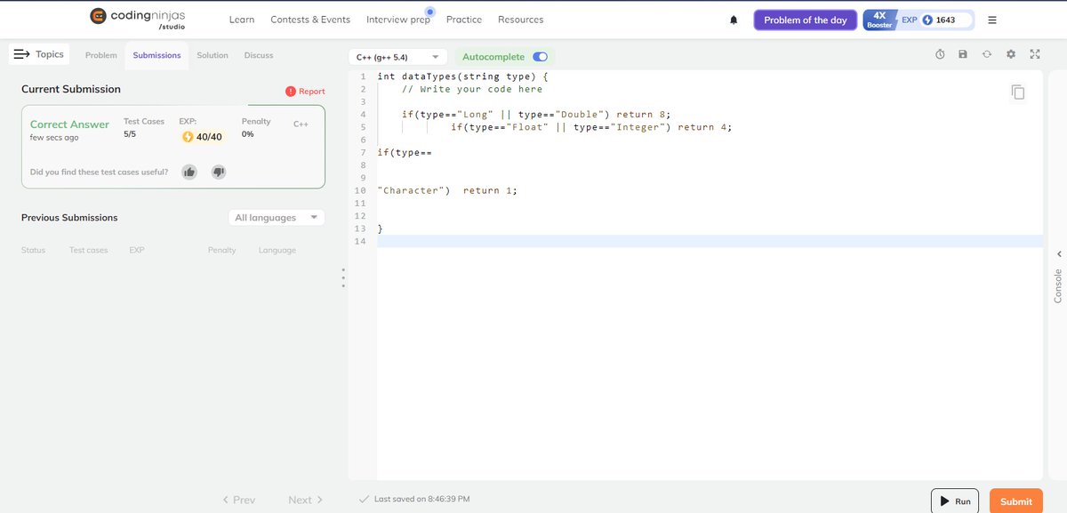
Task: Click the 40/40 EXP coin badge
Action: (x=202, y=137)
